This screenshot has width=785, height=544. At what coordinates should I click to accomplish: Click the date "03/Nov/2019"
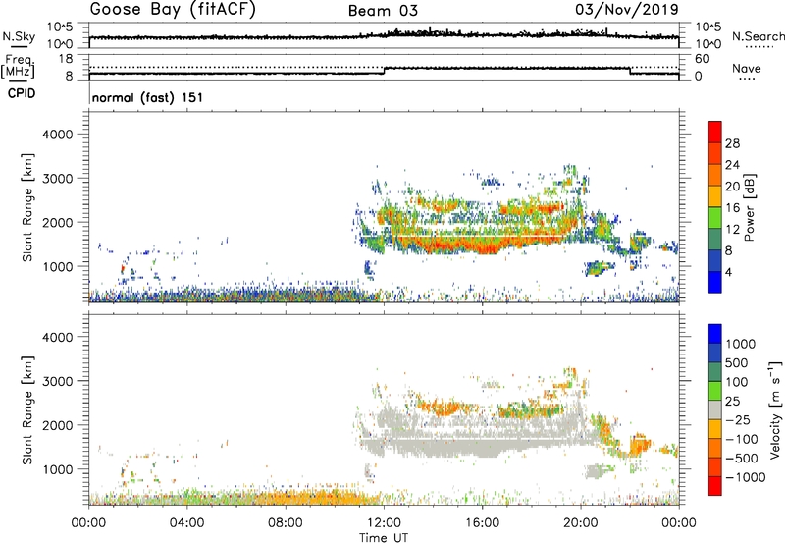click(x=627, y=9)
